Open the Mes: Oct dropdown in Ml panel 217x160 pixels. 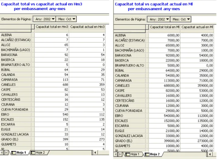point(181,19)
